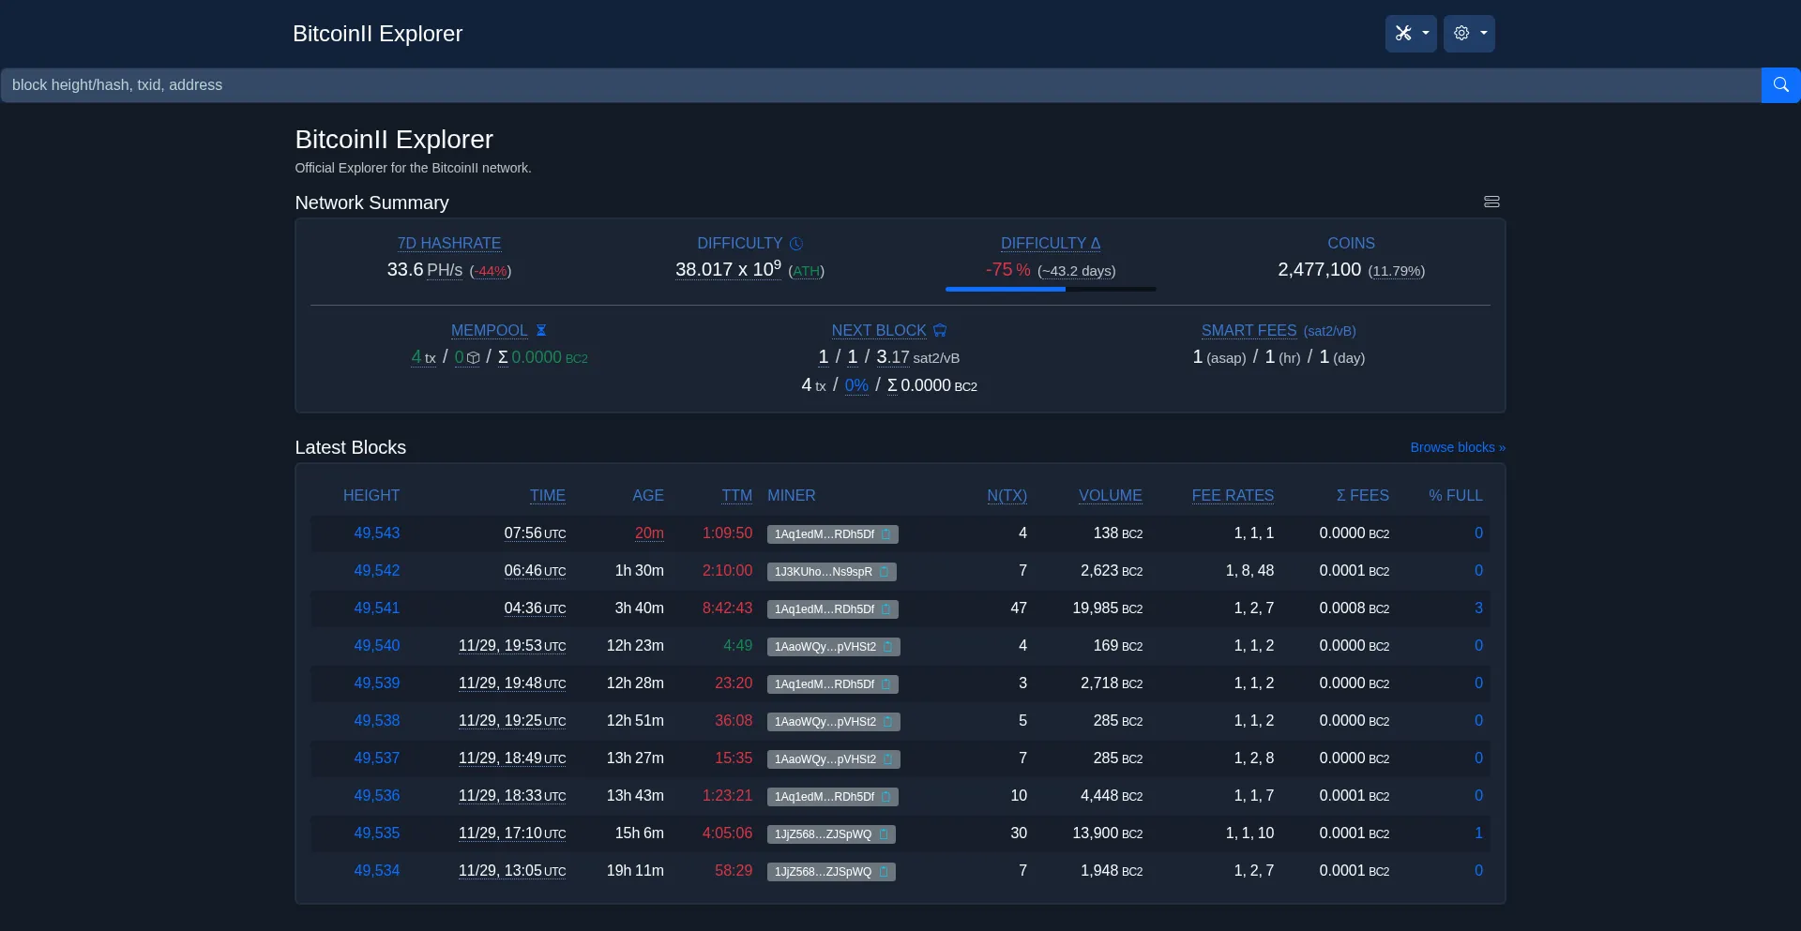Open miner 1AaoWQy…pVHSt2 in block 49,538
The height and width of the screenshot is (931, 1801).
(x=825, y=722)
